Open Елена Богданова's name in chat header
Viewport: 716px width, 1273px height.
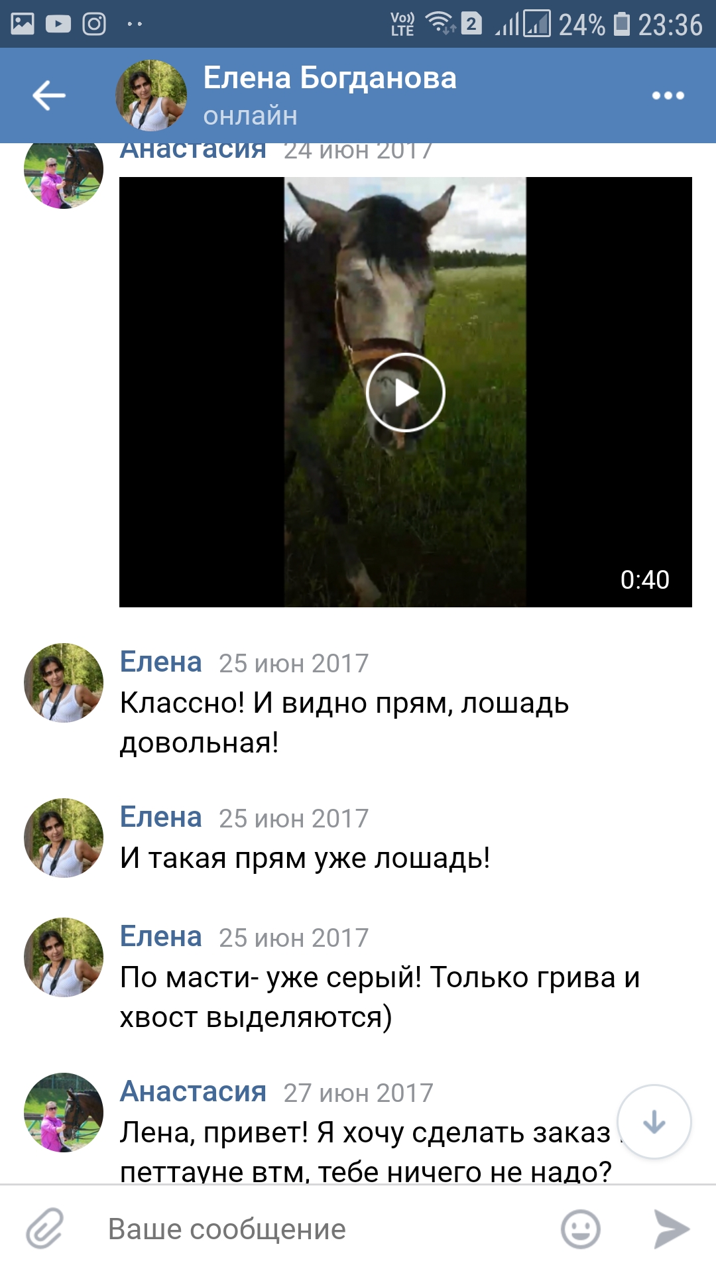tap(329, 78)
